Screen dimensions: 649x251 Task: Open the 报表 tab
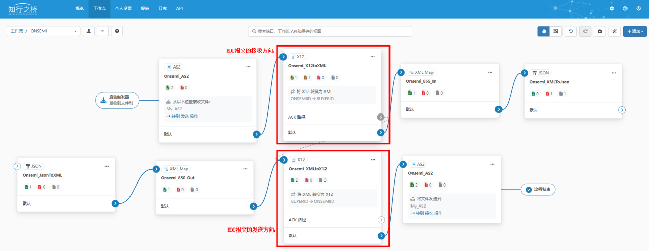(145, 9)
